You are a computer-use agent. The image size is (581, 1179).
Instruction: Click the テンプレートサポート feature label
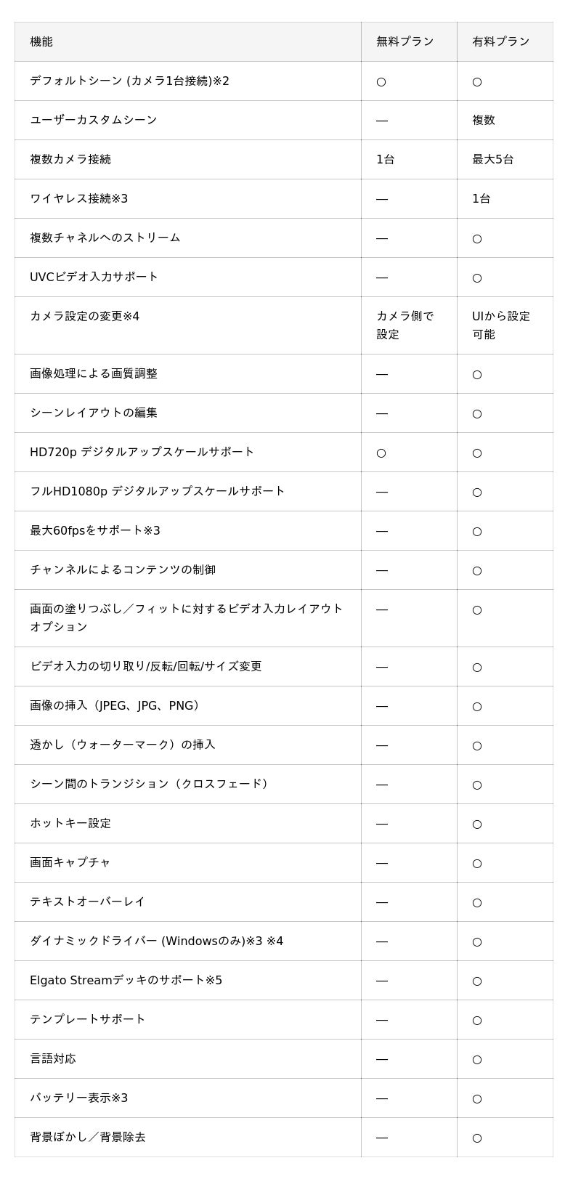click(87, 1020)
